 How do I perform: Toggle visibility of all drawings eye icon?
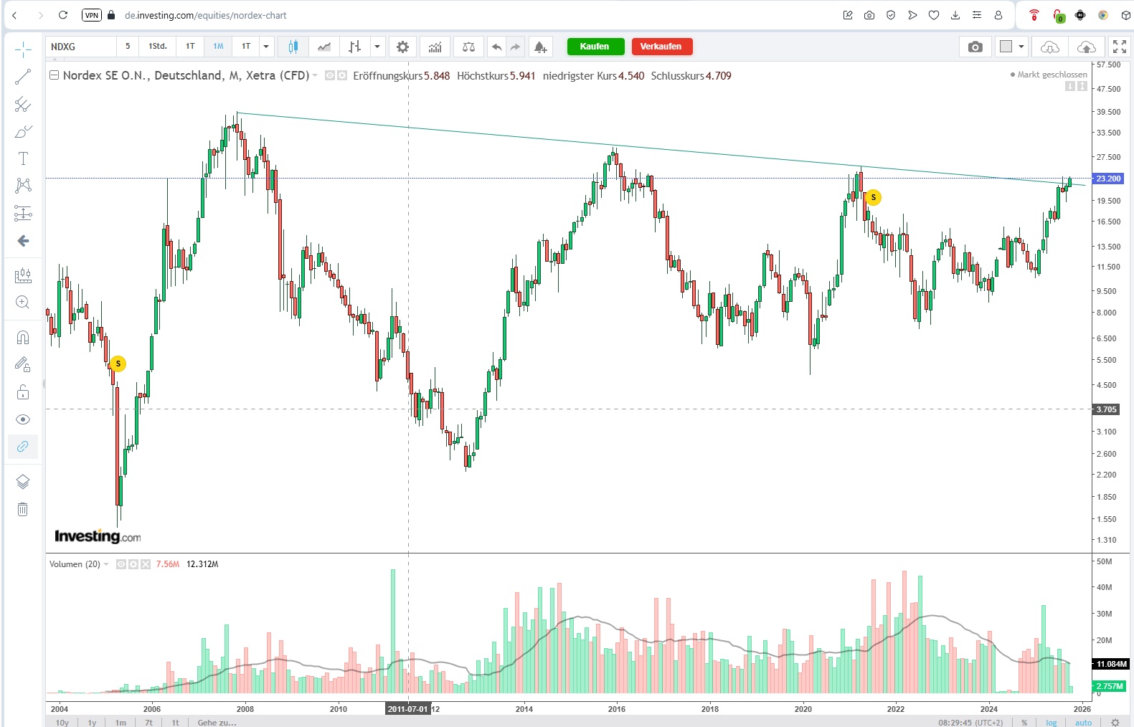pyautogui.click(x=23, y=419)
